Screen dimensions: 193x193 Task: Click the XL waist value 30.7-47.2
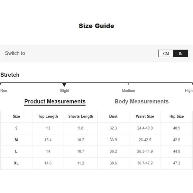point(145,163)
